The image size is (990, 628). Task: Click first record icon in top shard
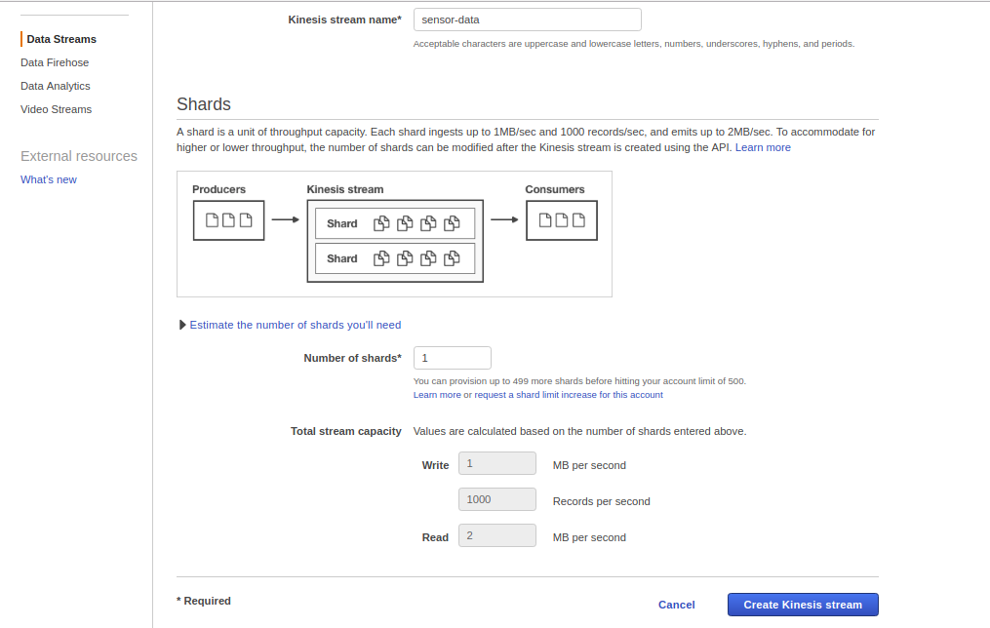click(382, 223)
